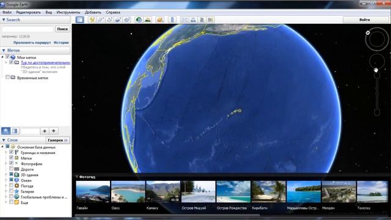The image size is (391, 220).
Task: Click the hand move joystick control
Action: pos(376,61)
